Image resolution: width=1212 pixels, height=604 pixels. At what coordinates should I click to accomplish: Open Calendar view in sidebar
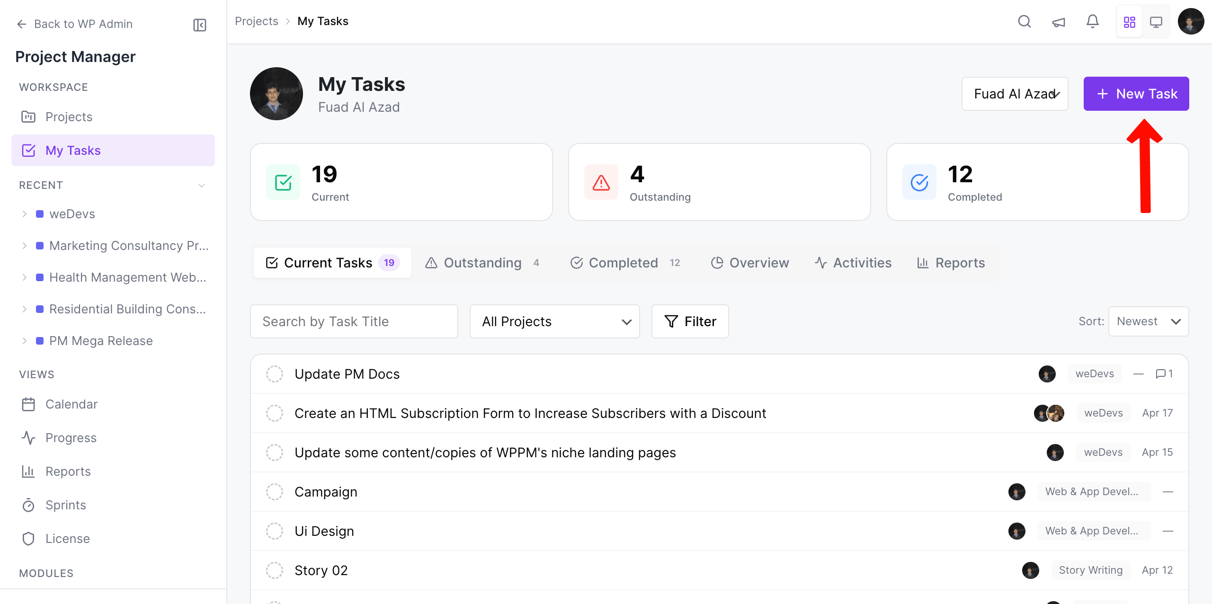point(71,404)
